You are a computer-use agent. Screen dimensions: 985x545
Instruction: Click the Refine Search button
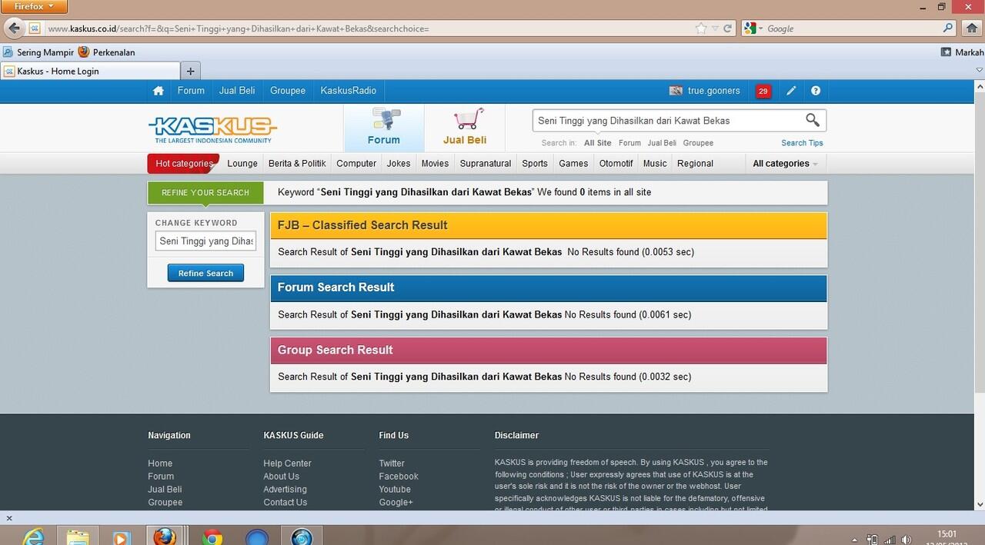click(x=205, y=273)
